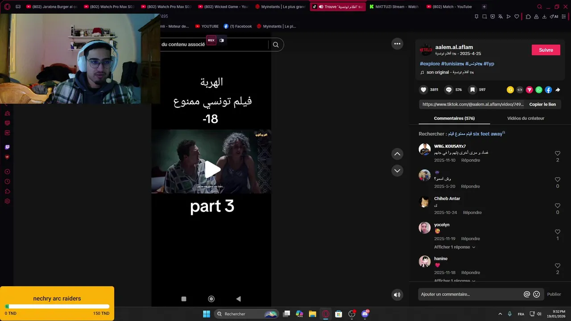571x321 pixels.
Task: Open Opera's Easy Setup menu icon
Action: point(564,16)
